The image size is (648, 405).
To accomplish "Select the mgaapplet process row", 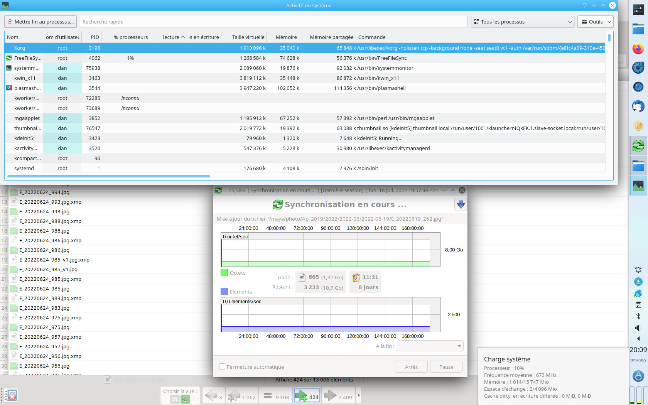I will [x=305, y=118].
